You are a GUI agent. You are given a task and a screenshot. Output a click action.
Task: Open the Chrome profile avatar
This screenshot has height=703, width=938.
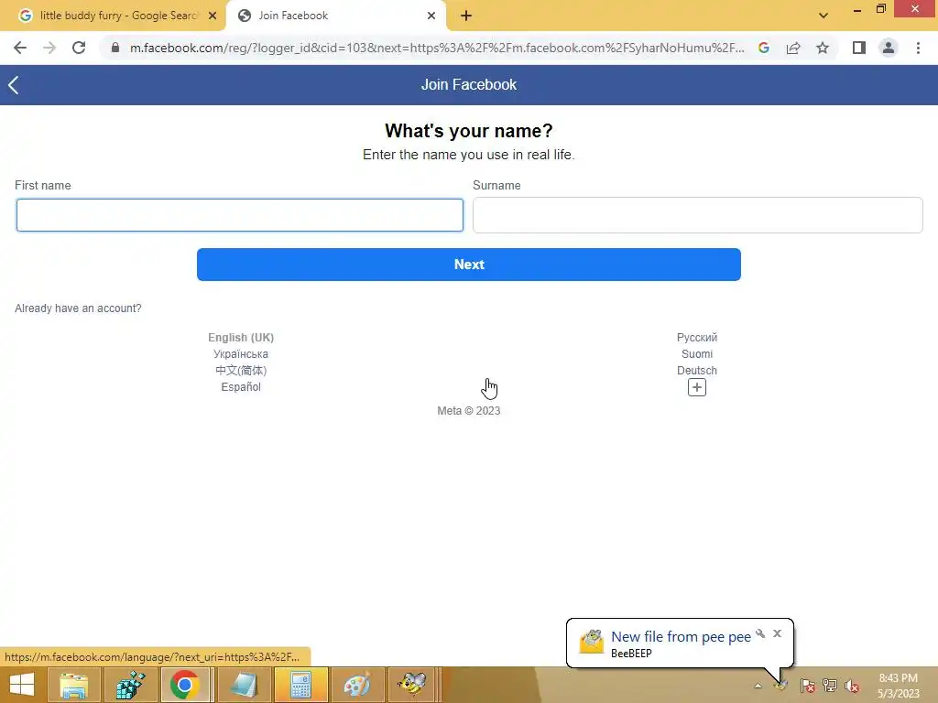889,48
